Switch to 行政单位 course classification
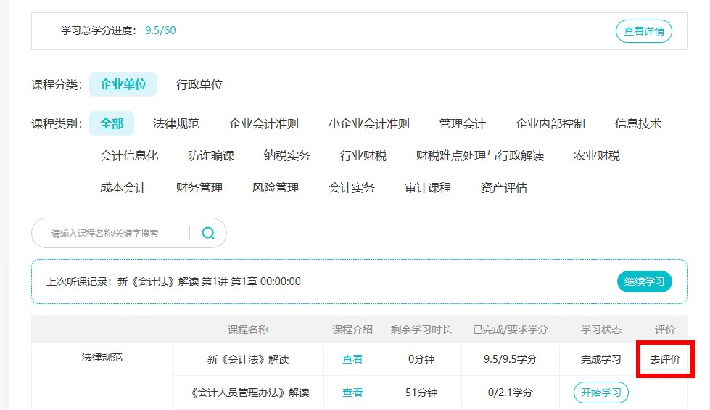The height and width of the screenshot is (410, 710). pyautogui.click(x=199, y=84)
